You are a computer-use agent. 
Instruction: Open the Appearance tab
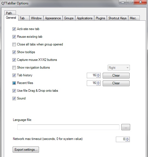pyautogui.click(x=53, y=18)
